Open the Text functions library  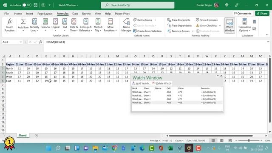click(65, 25)
